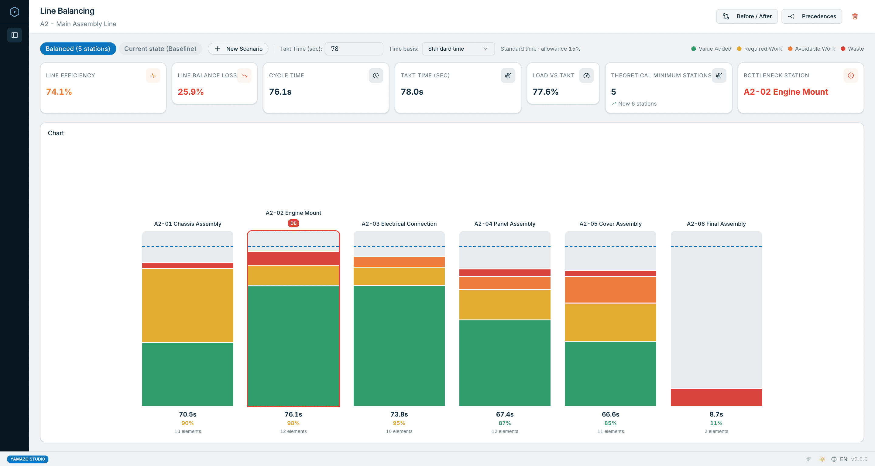Click the bottleneck 'A2-02 Engine Mount' value
Screen dimensions: 875x466
pos(786,92)
